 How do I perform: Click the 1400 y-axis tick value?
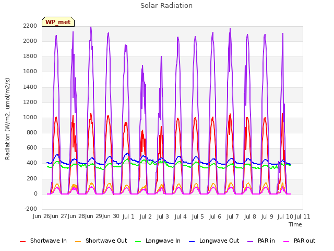(x=30, y=87)
